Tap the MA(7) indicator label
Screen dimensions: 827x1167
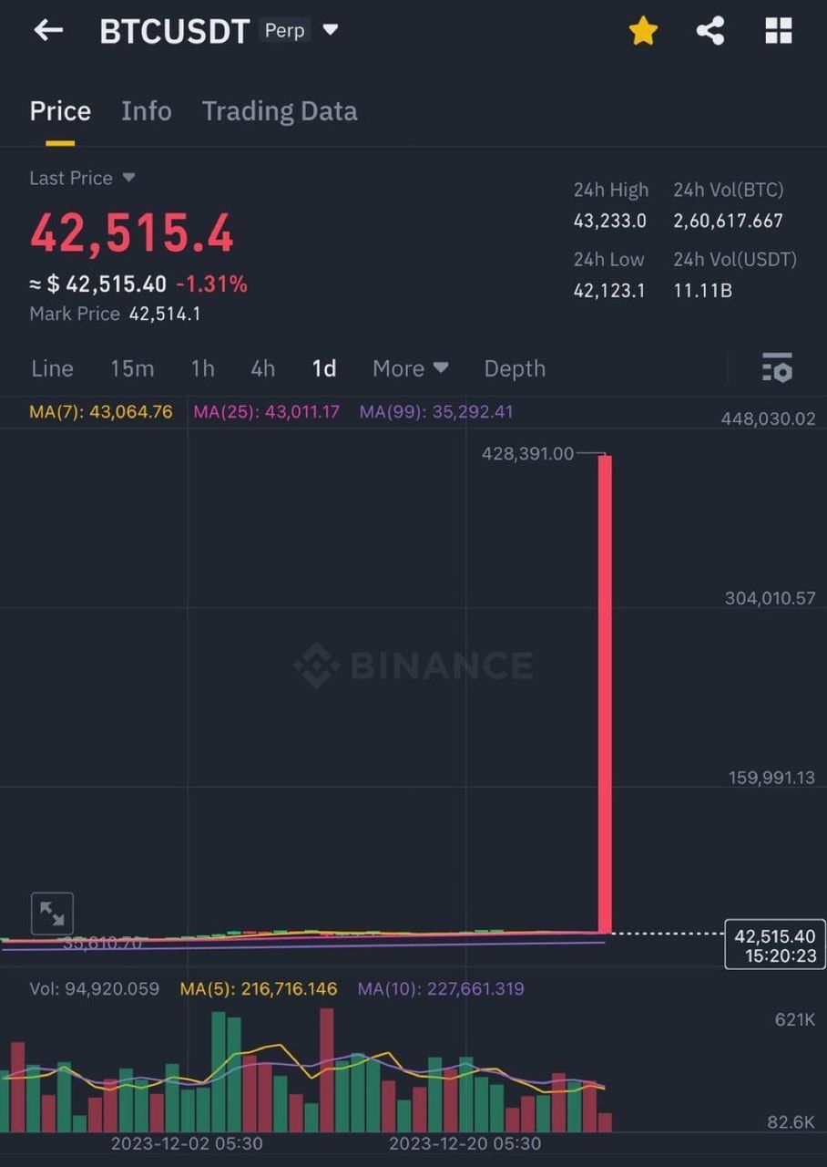click(x=100, y=412)
